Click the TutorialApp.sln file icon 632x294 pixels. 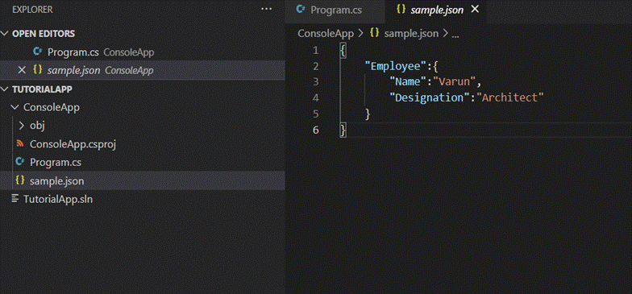click(15, 198)
